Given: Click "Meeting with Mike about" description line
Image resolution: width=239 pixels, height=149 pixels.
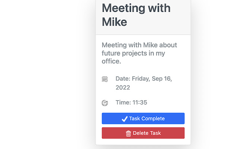Looking at the screenshot, I should pos(139,45).
